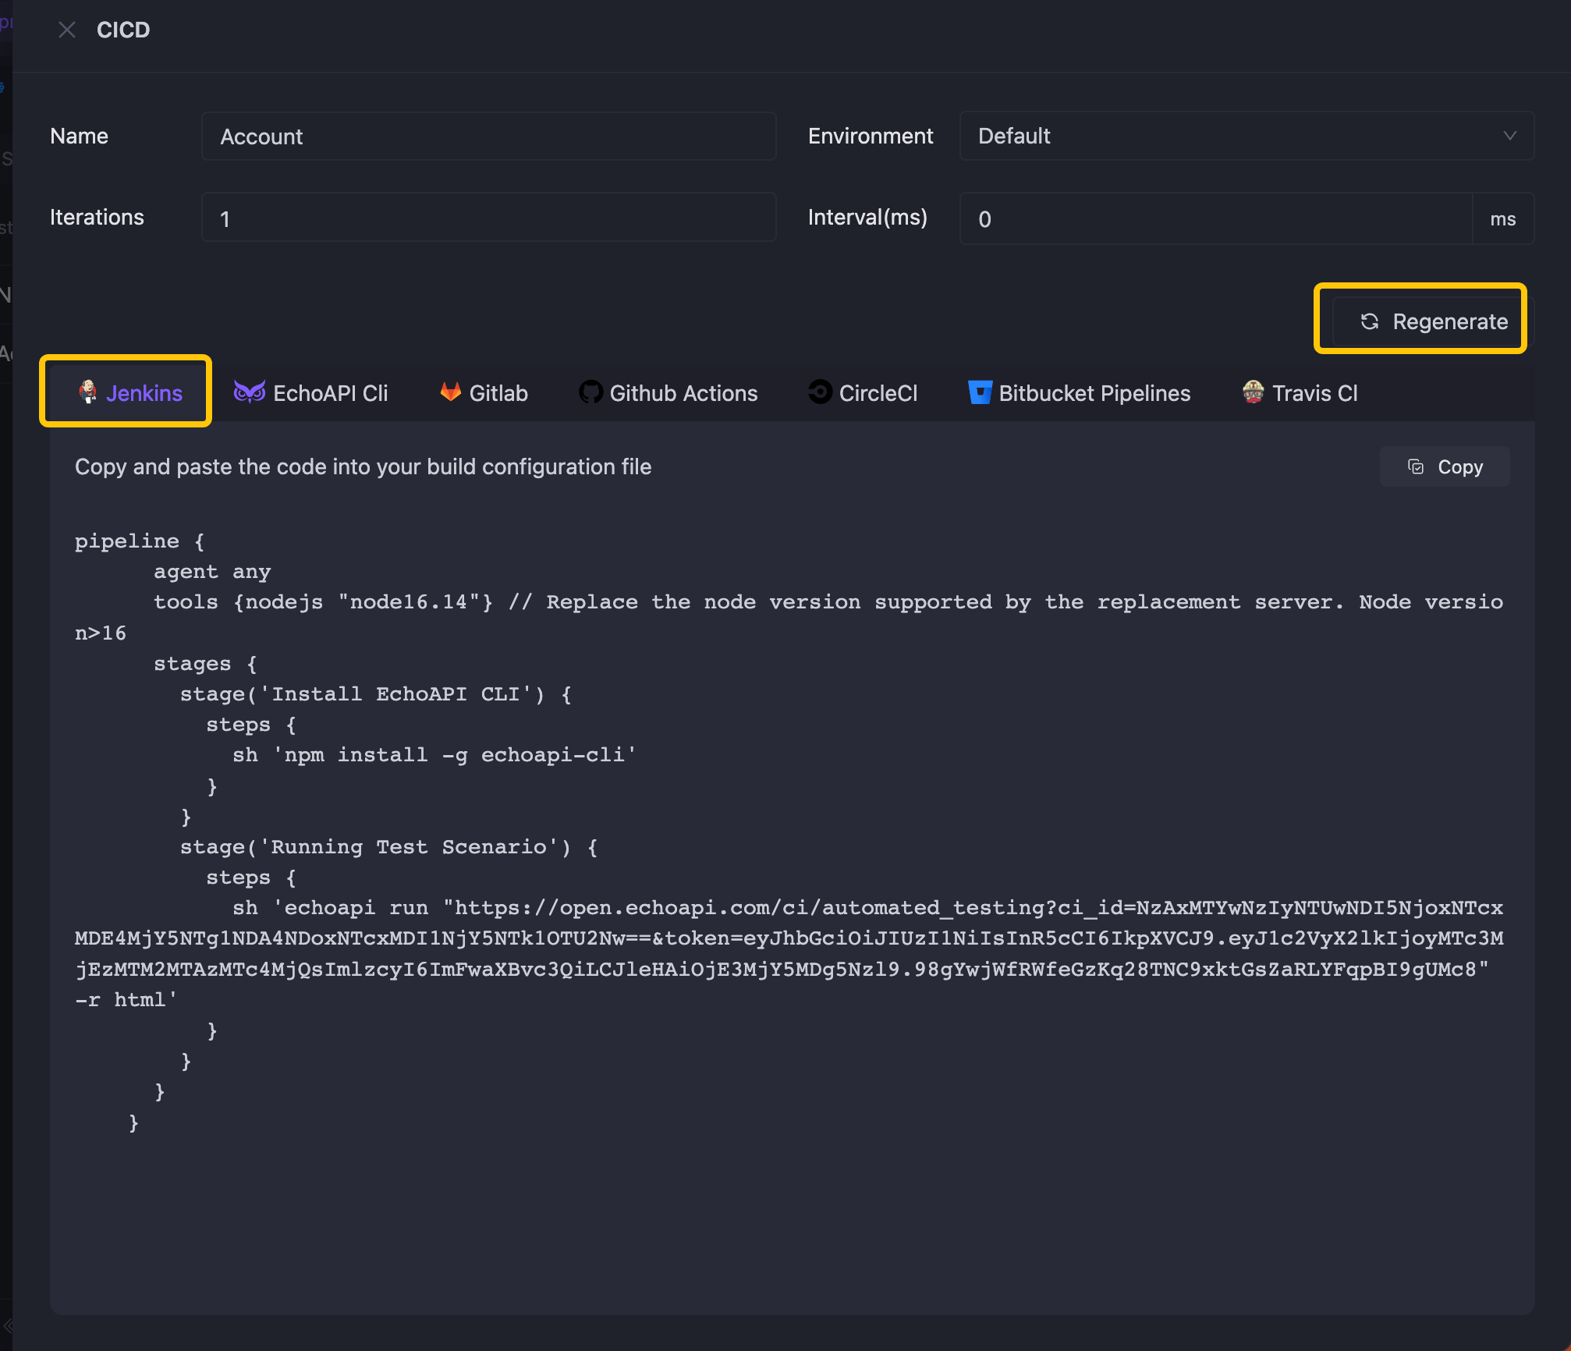Click the 'agent any' code line
The height and width of the screenshot is (1351, 1571).
212,572
